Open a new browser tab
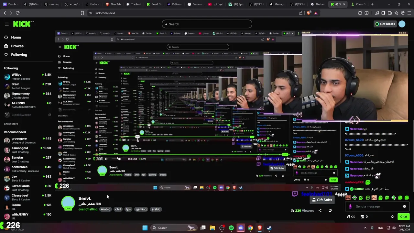This screenshot has width=414, height=233. coord(372,4)
